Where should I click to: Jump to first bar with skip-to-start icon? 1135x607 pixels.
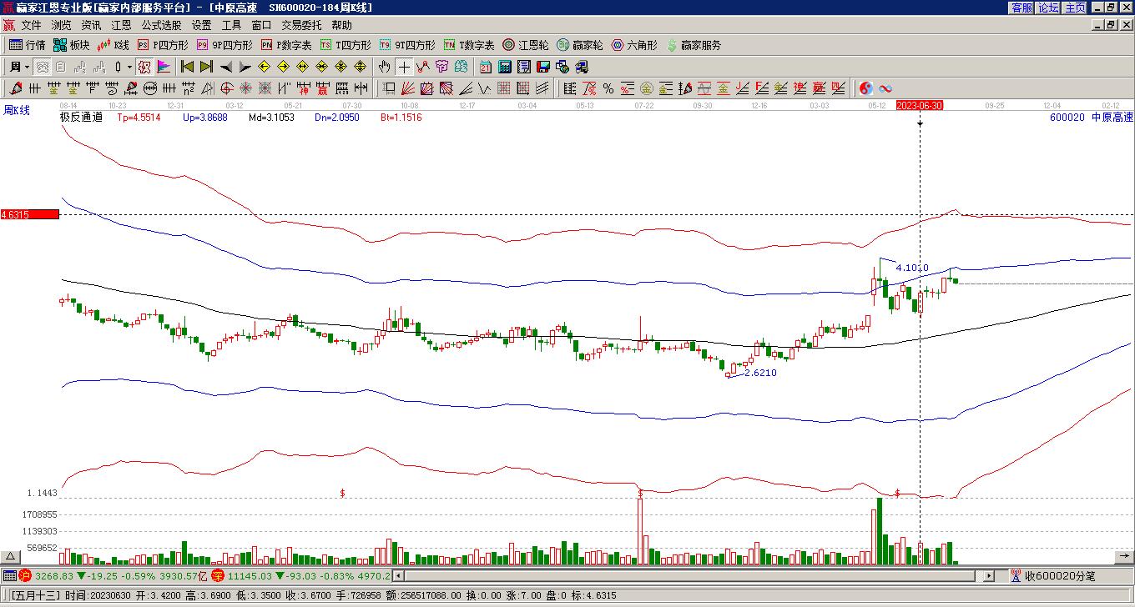188,67
